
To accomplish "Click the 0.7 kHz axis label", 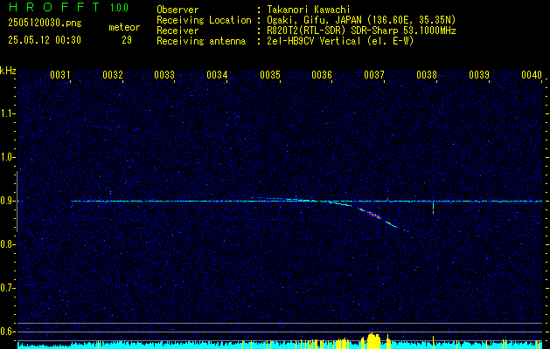I will (7, 288).
